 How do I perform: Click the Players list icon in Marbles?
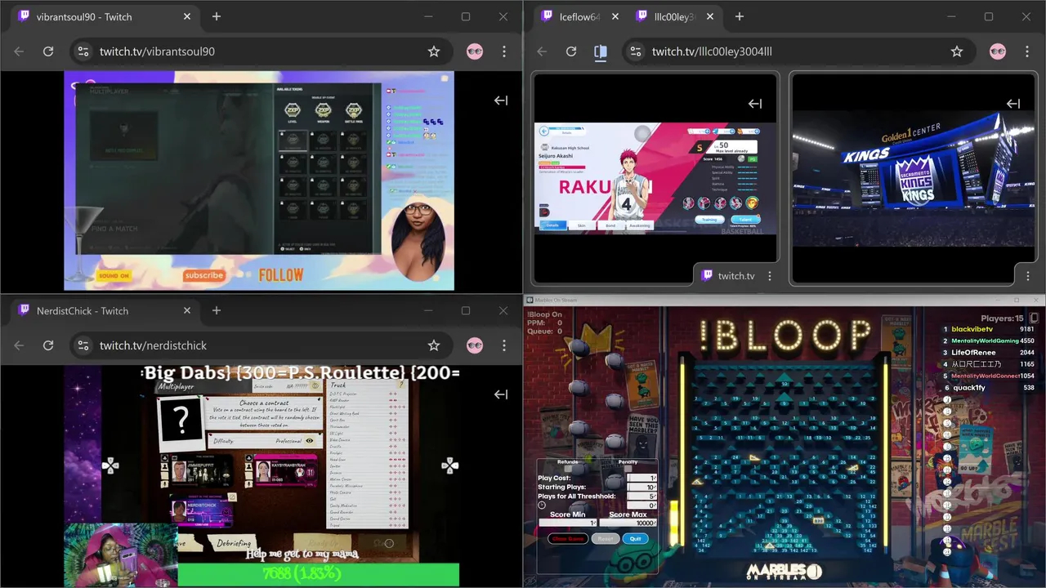click(1034, 318)
